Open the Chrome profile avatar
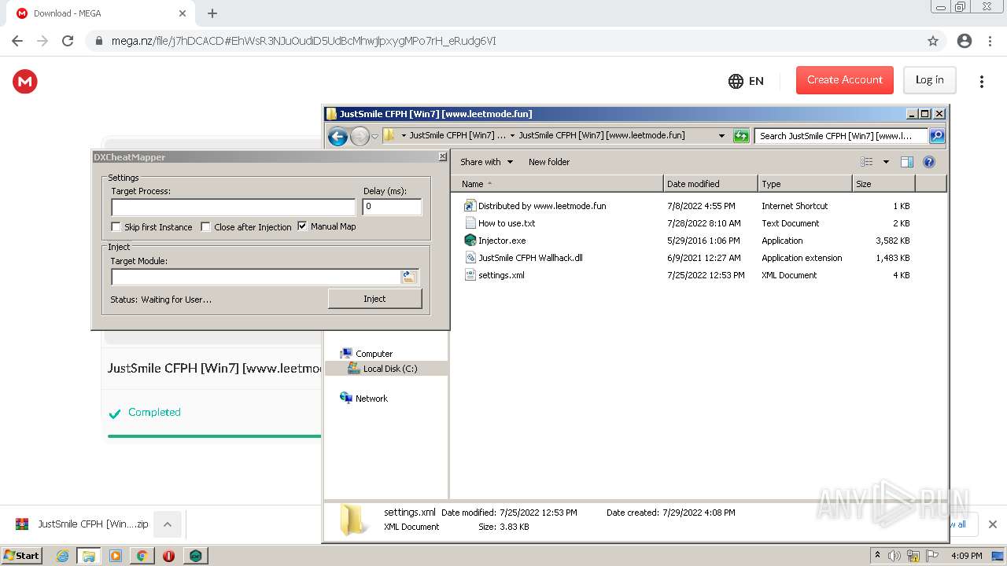 (x=964, y=41)
